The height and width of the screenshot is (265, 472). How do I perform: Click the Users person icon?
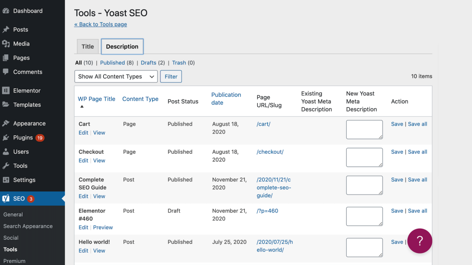coord(6,151)
